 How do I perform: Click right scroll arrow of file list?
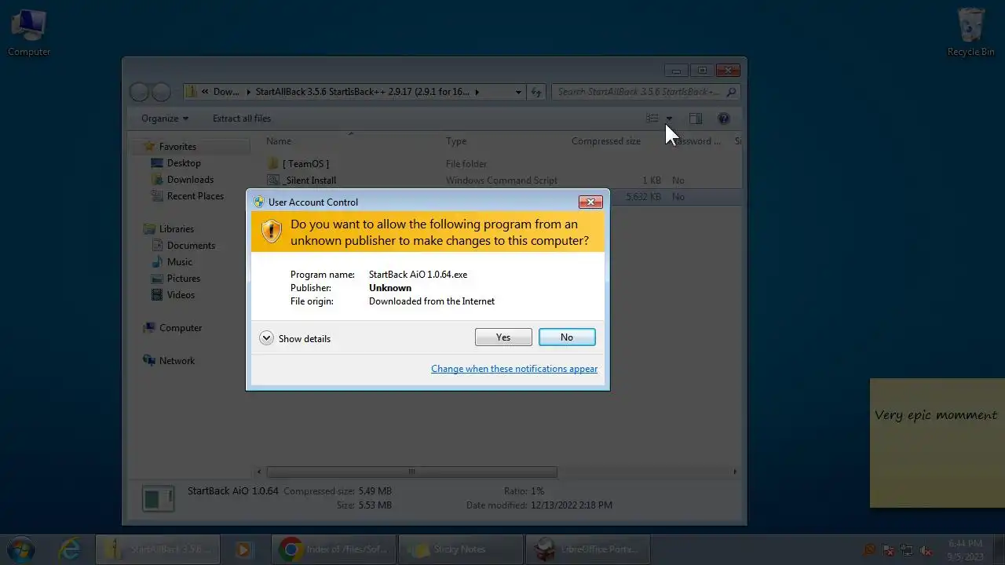735,472
